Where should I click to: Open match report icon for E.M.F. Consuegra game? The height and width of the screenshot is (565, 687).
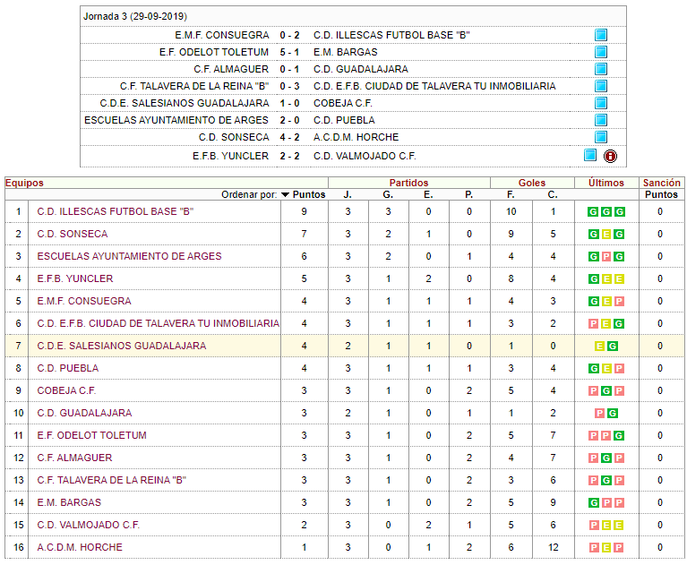pos(601,35)
